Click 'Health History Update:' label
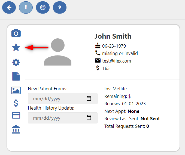Viewport: 185px width, 155px height. [51, 108]
